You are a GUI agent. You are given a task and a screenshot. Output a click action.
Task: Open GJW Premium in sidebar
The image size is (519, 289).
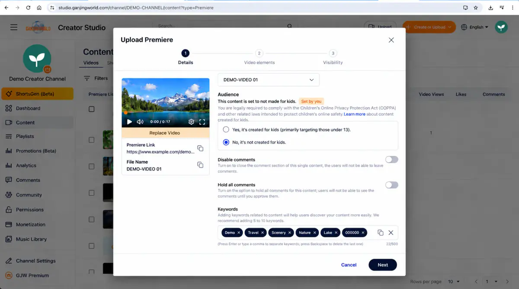pyautogui.click(x=37, y=276)
